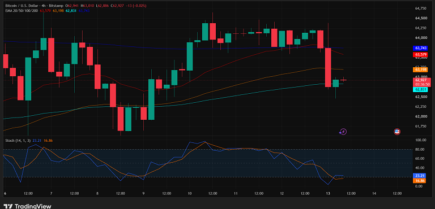The image size is (435, 209).
Task: Click date 9 on the time axis
Action: (143, 193)
